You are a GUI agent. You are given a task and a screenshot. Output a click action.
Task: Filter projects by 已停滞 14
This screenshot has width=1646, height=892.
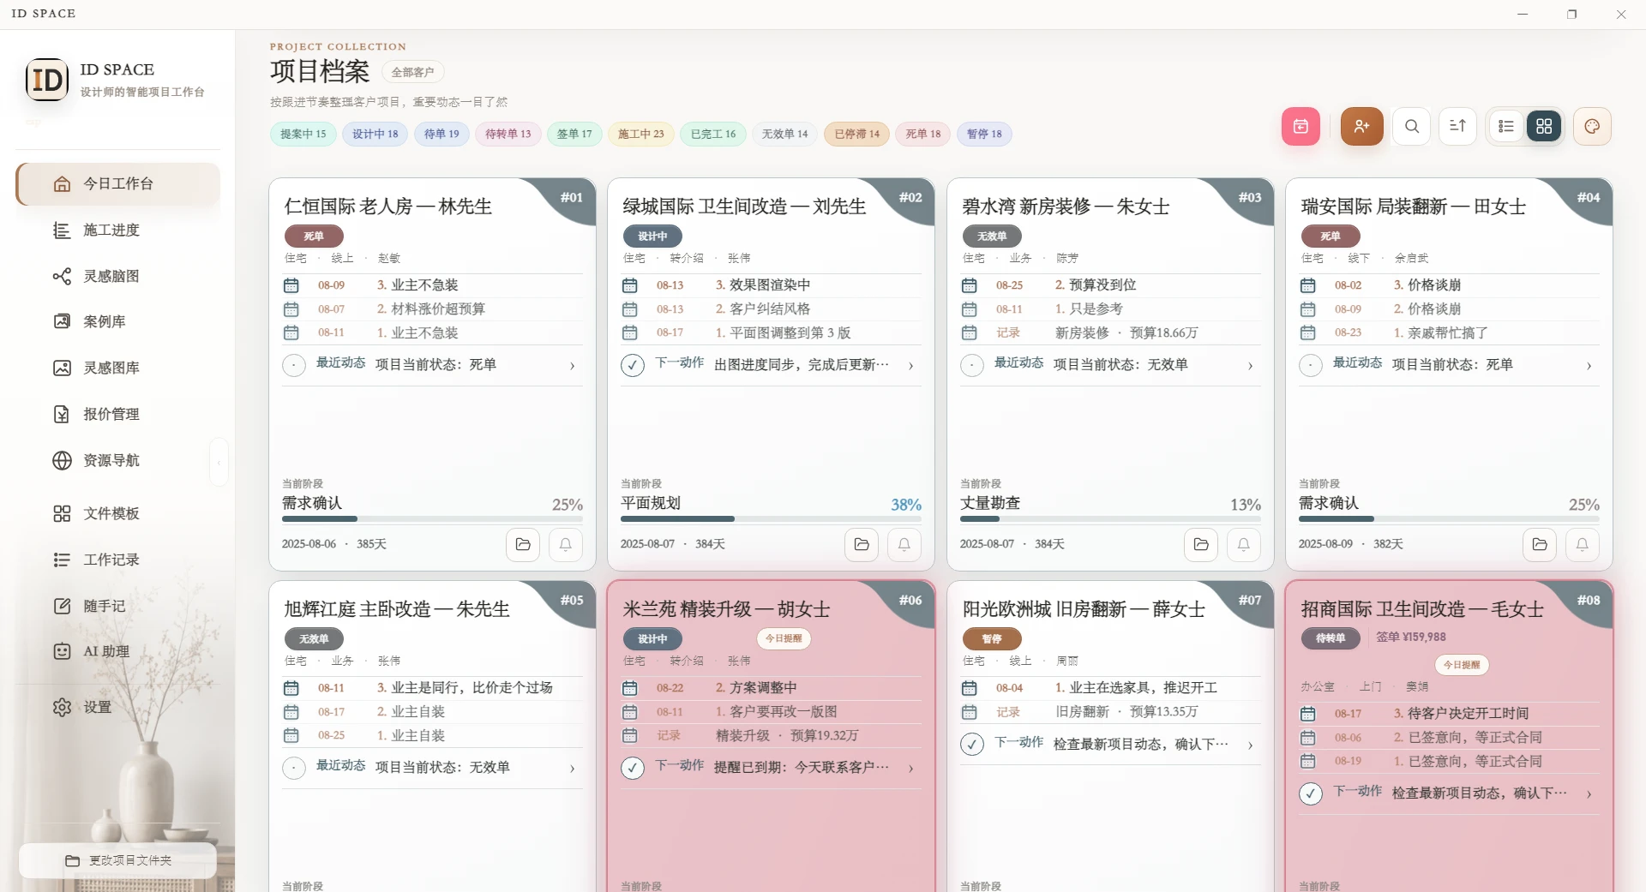857,134
